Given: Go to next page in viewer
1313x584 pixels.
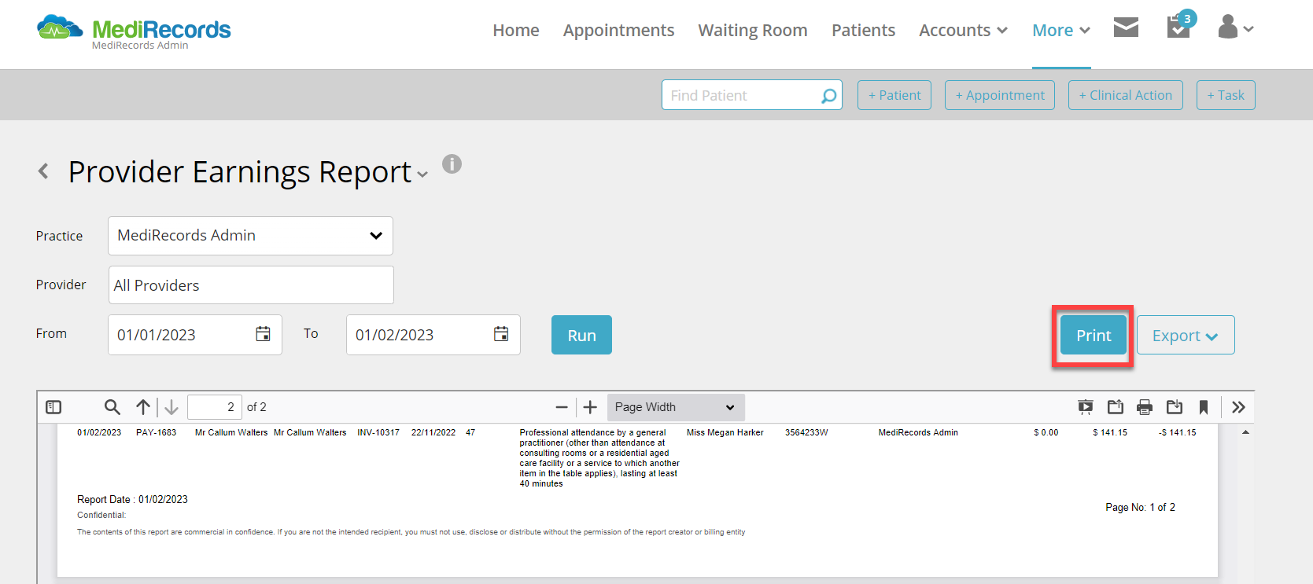Looking at the screenshot, I should (x=172, y=407).
